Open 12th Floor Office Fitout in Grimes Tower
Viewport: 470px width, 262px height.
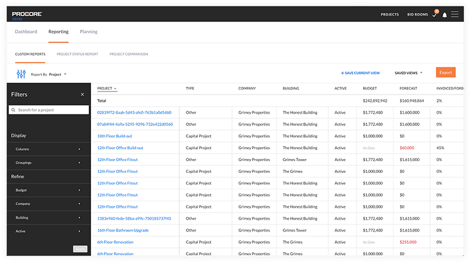coord(117,159)
